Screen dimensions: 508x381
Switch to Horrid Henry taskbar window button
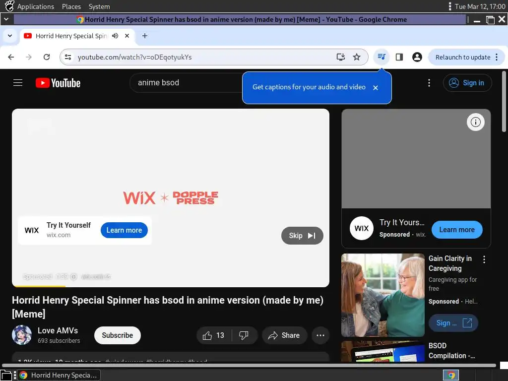click(x=59, y=375)
